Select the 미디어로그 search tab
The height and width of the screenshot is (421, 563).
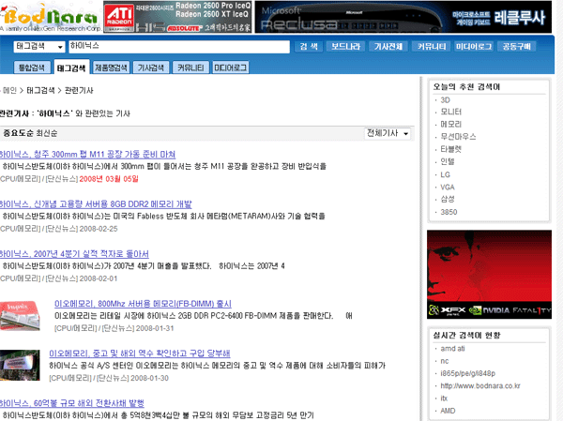(231, 68)
